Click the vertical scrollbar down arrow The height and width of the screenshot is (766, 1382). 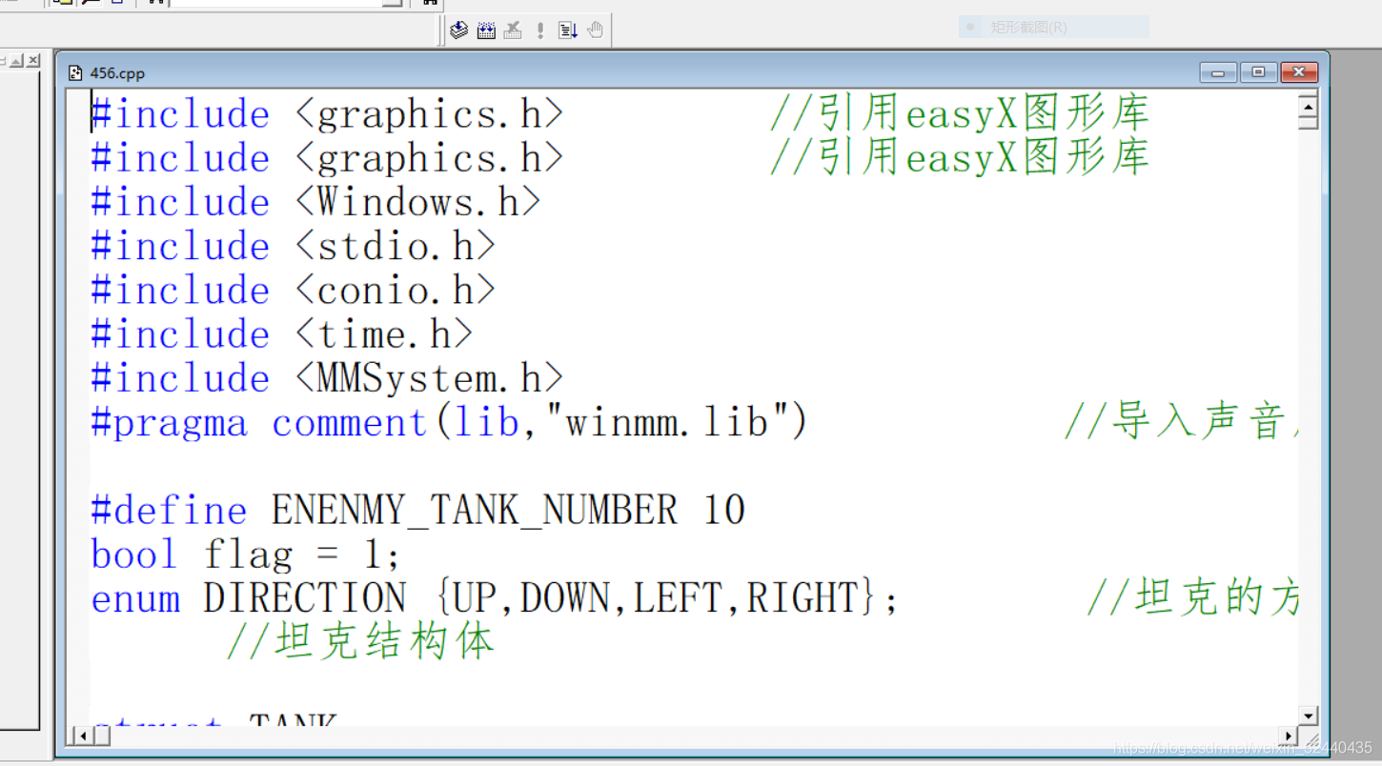1308,716
